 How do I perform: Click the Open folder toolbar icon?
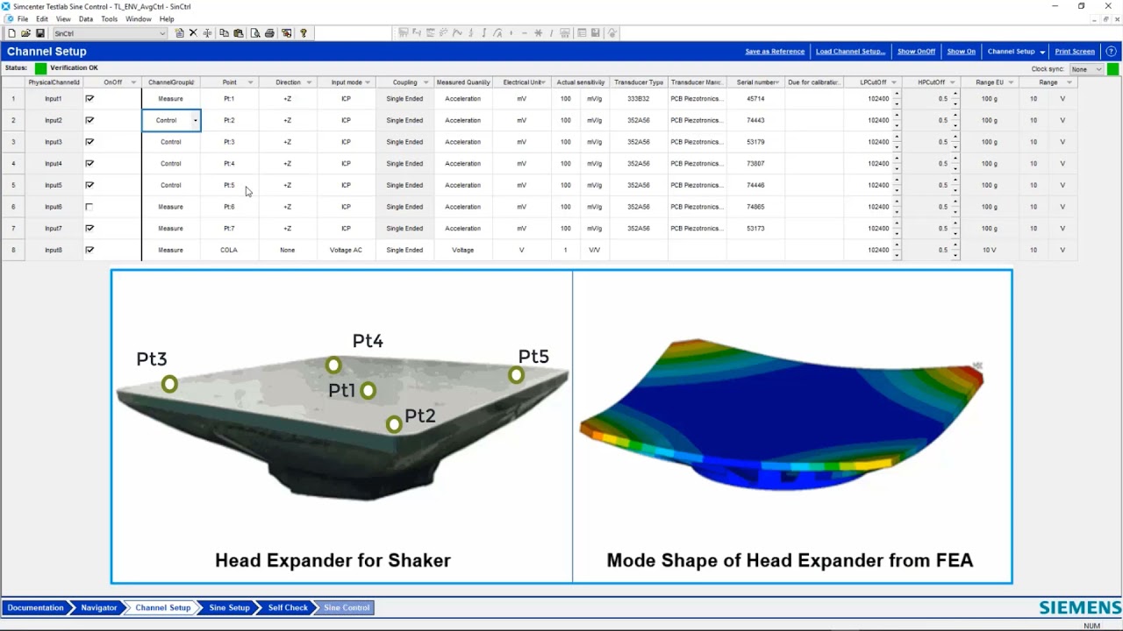coord(25,33)
